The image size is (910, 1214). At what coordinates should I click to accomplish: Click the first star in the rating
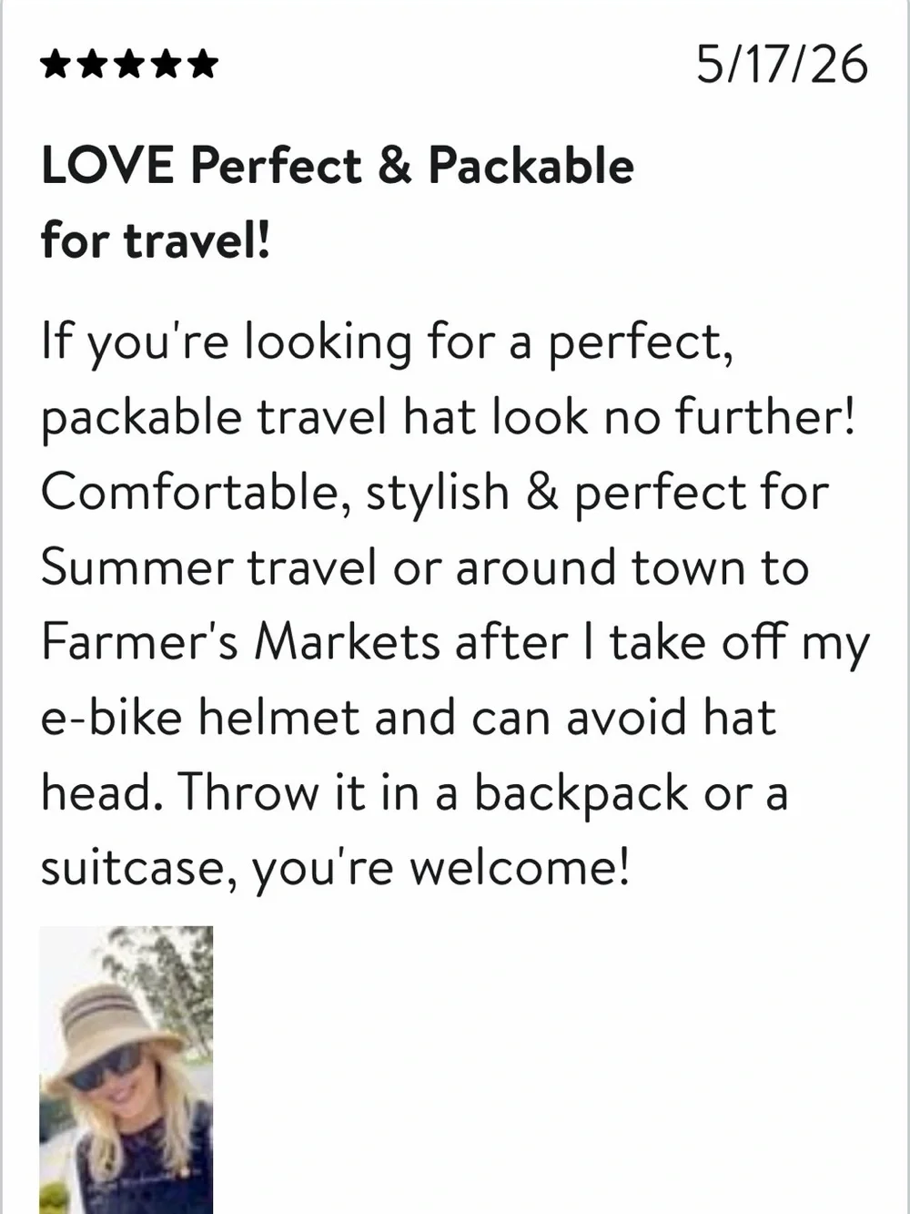click(x=56, y=65)
